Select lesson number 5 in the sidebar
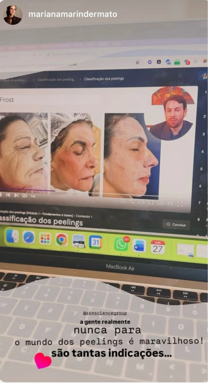The image size is (208, 383). [202, 169]
